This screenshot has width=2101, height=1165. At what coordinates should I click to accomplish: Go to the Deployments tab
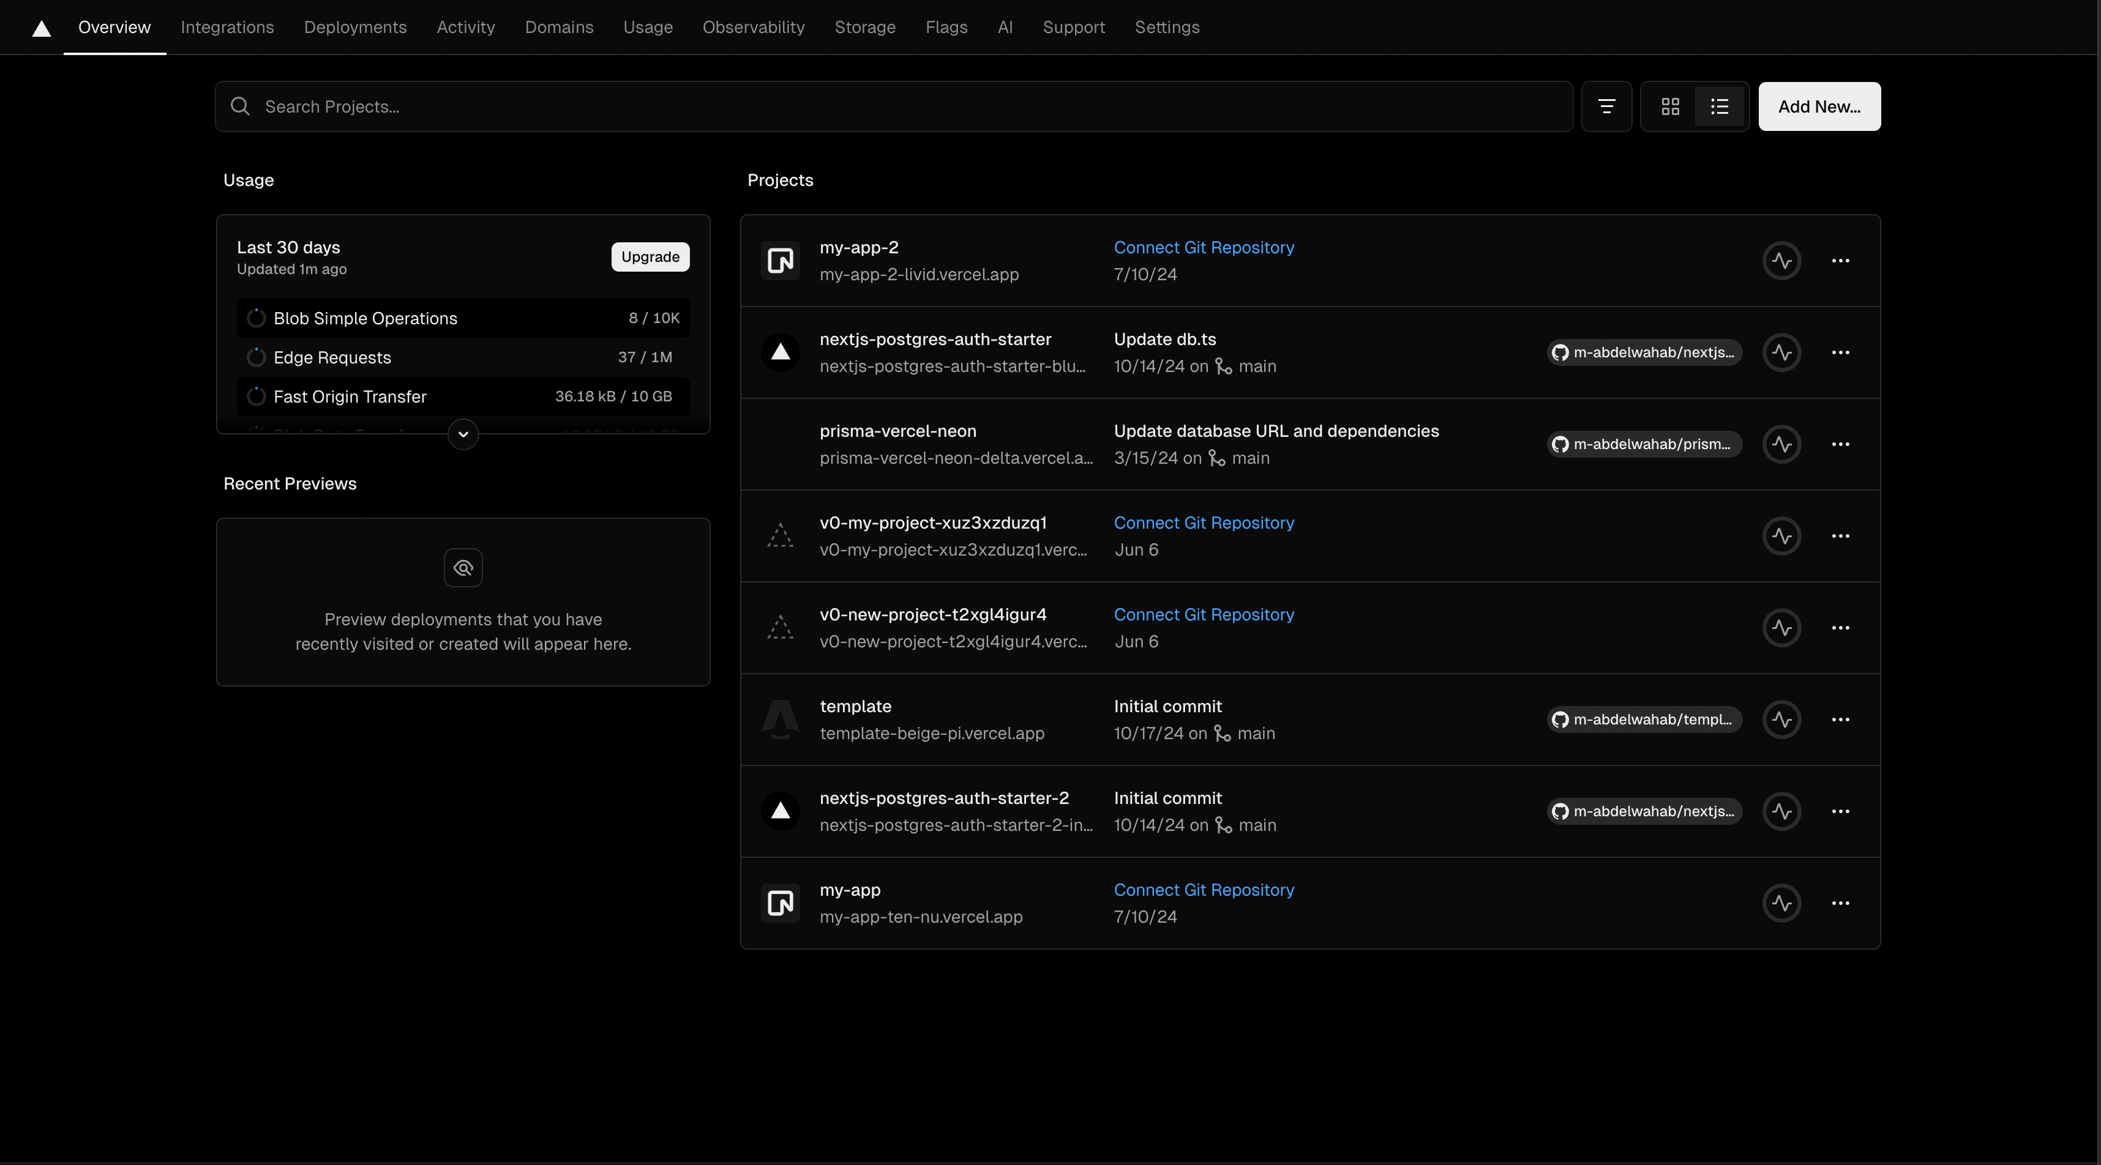[355, 28]
